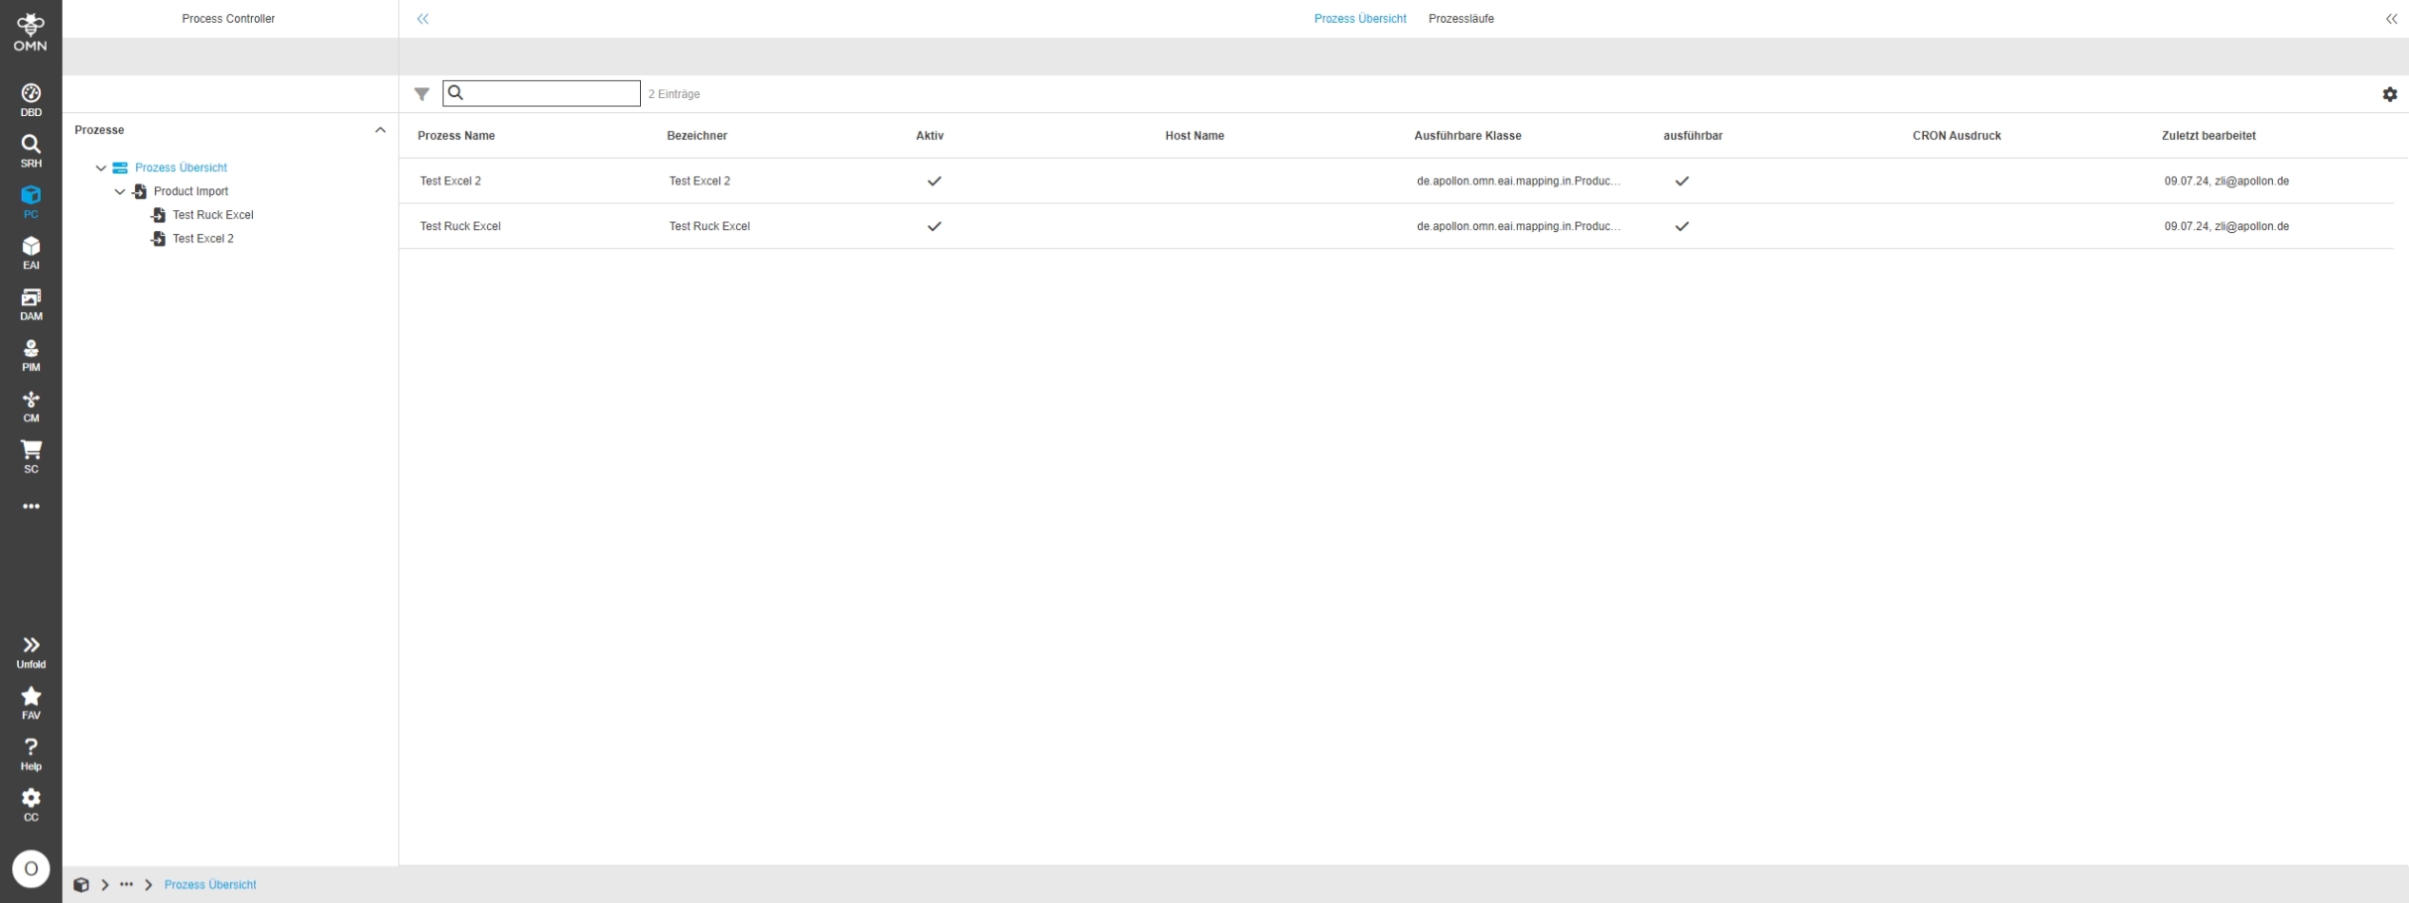Toggle Aktiv checkmark for Test Excel 2
The width and height of the screenshot is (2409, 903).
pyautogui.click(x=934, y=181)
